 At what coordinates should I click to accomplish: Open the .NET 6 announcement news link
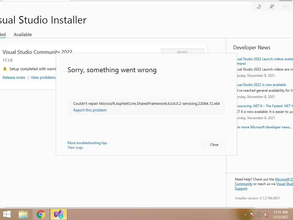pyautogui.click(x=265, y=106)
